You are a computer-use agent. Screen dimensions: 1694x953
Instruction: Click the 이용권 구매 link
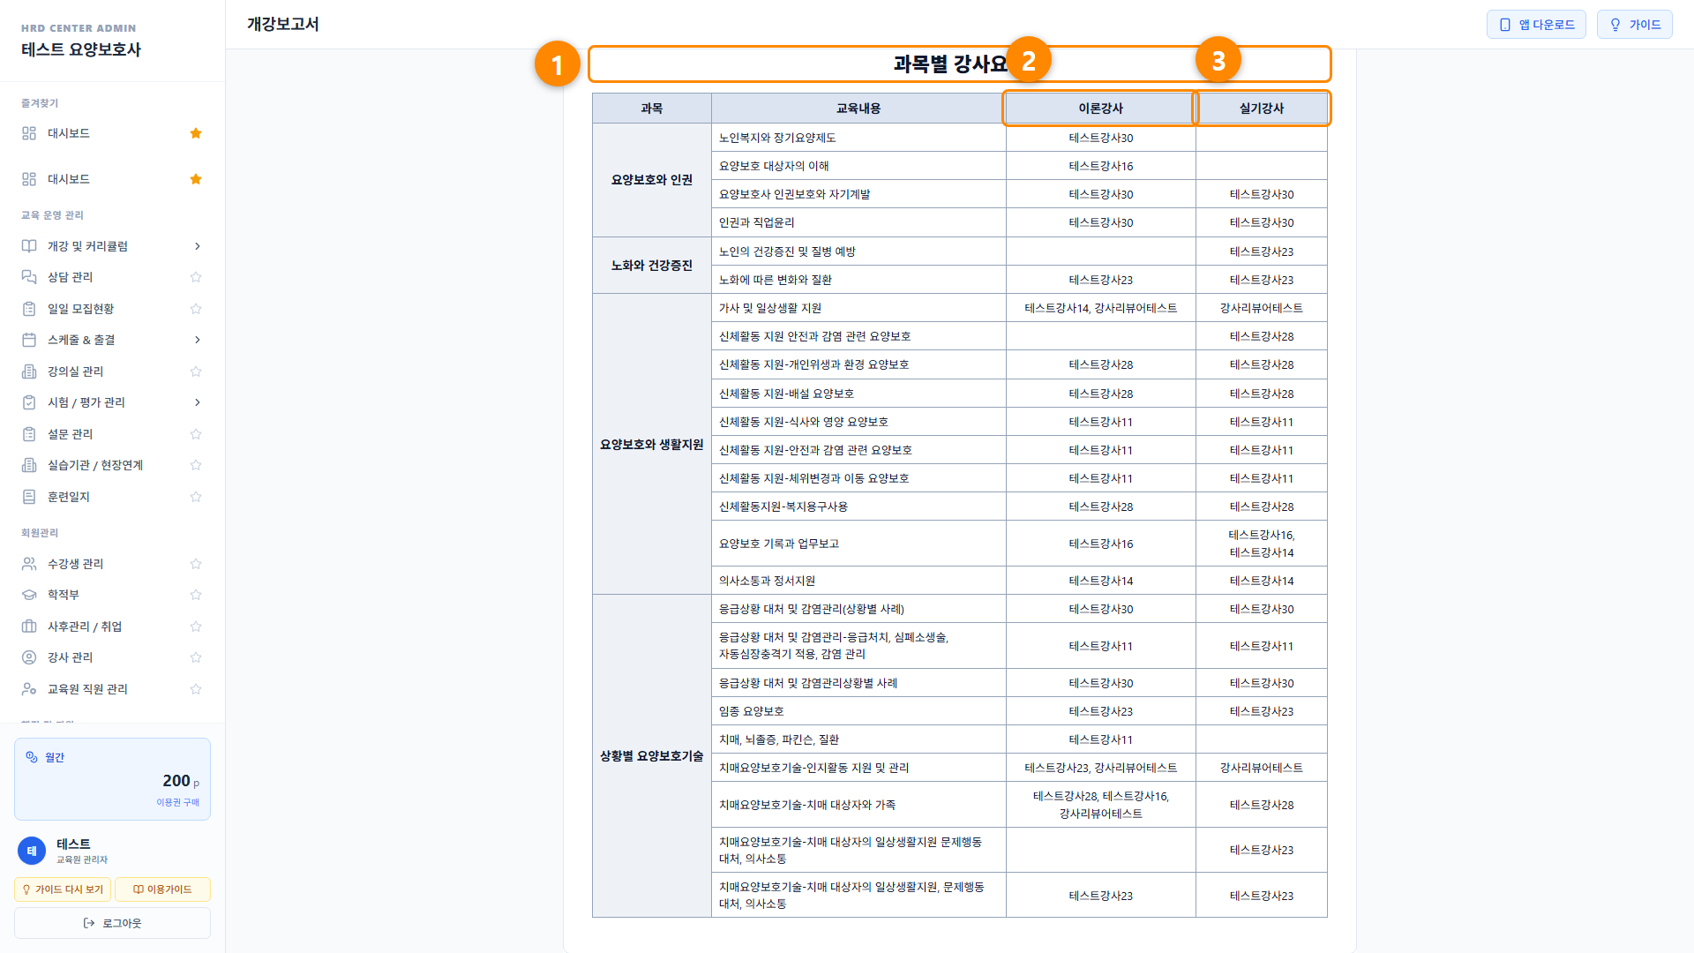tap(178, 802)
